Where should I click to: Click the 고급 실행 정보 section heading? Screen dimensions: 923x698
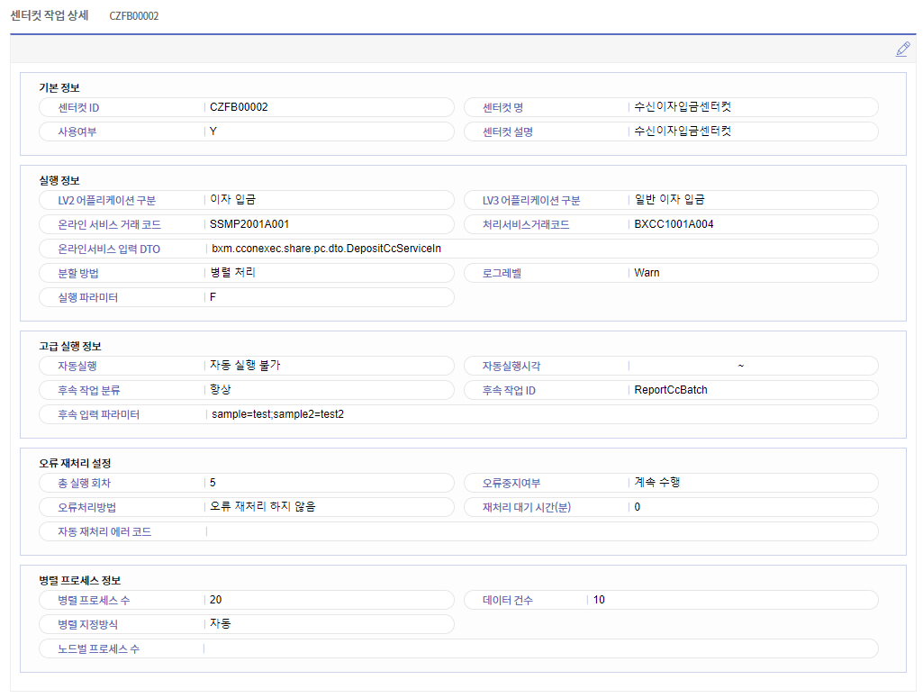(70, 346)
